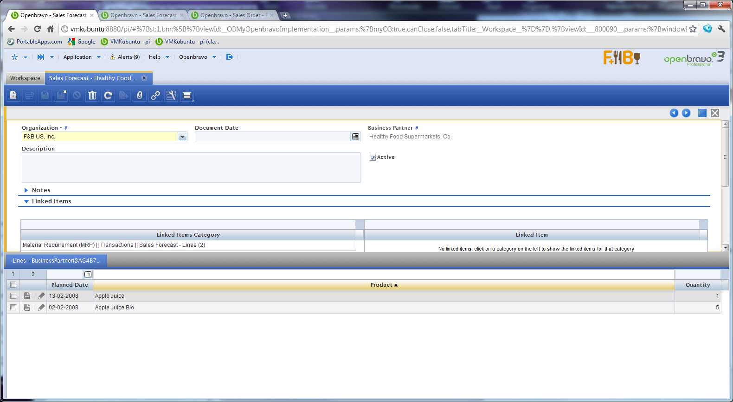Click the logout exit icon

coord(230,57)
